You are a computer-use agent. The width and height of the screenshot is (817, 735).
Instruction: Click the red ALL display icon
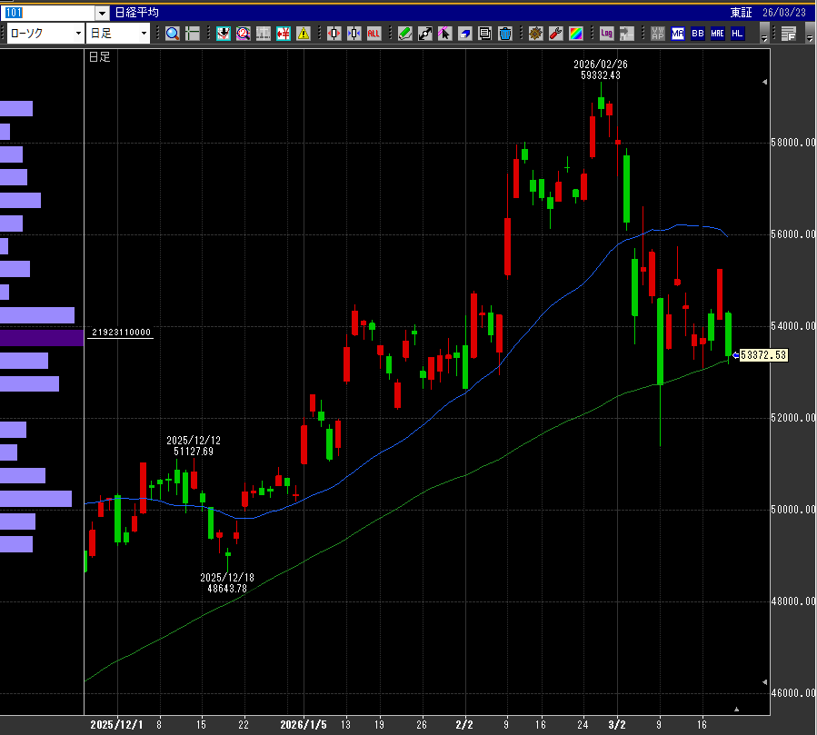coord(374,34)
